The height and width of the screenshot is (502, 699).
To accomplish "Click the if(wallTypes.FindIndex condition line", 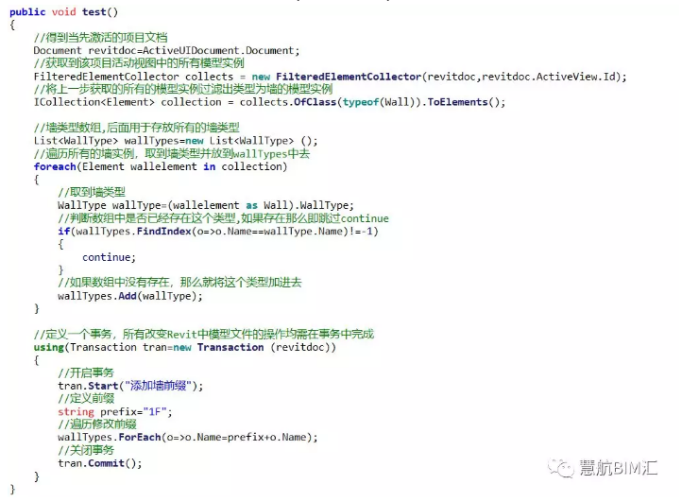I will pyautogui.click(x=217, y=231).
